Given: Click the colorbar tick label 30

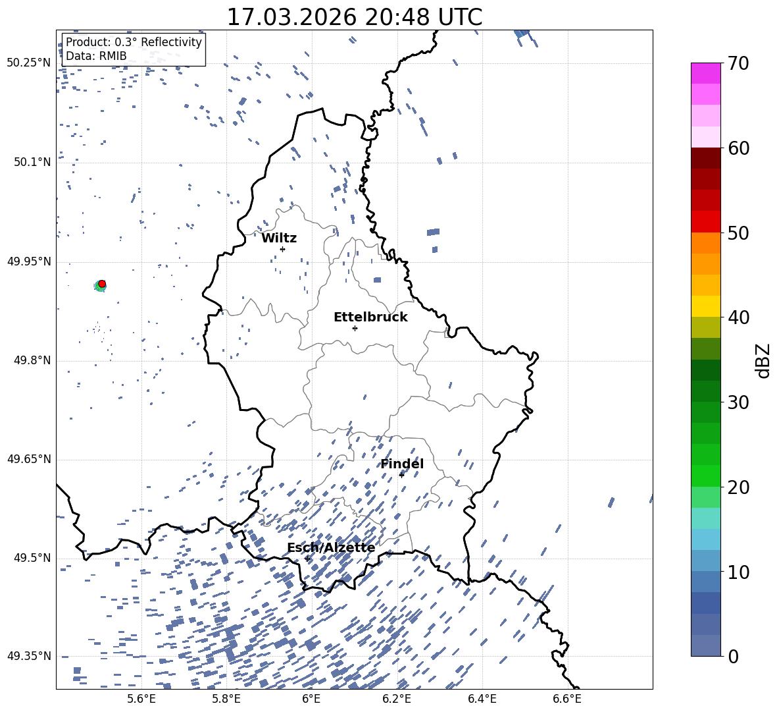Looking at the screenshot, I should click(738, 402).
